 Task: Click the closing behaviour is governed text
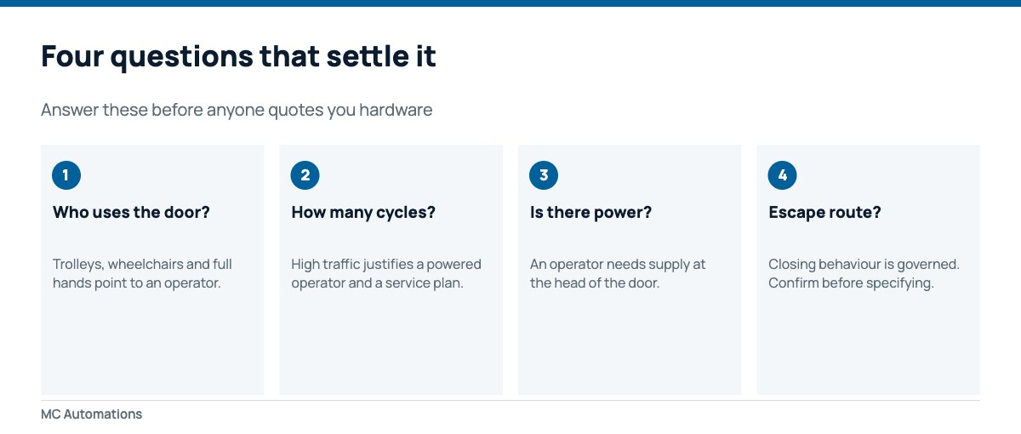point(864,273)
